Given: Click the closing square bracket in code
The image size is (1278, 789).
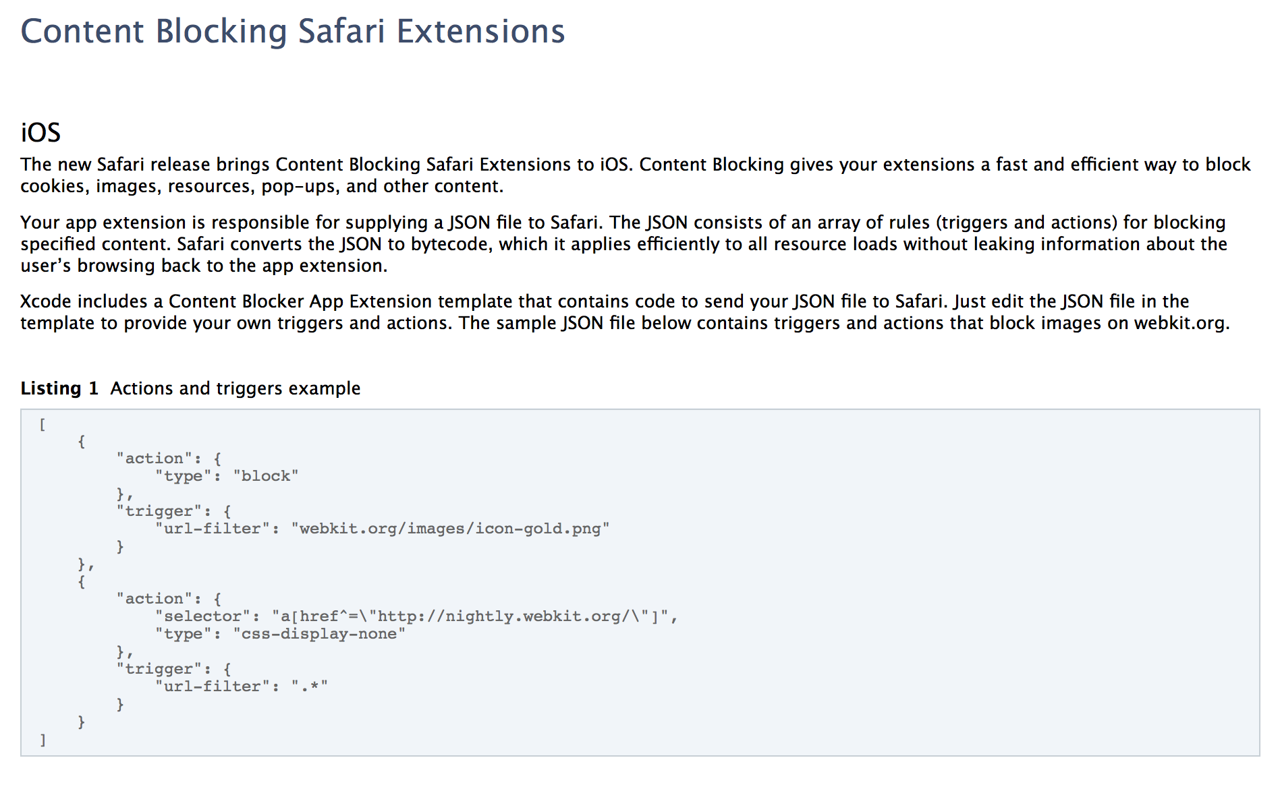Looking at the screenshot, I should [x=43, y=740].
